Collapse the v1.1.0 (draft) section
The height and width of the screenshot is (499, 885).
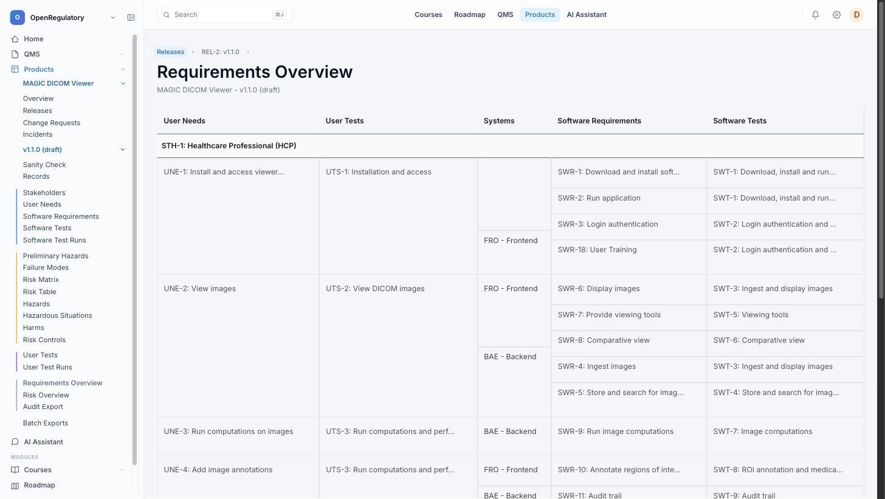pos(123,150)
